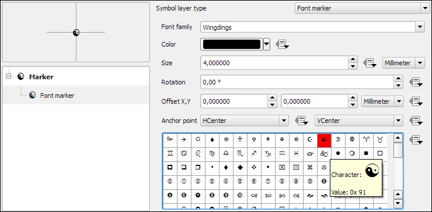Click the Size value field
Screen dimensions: 432x212
275,63
